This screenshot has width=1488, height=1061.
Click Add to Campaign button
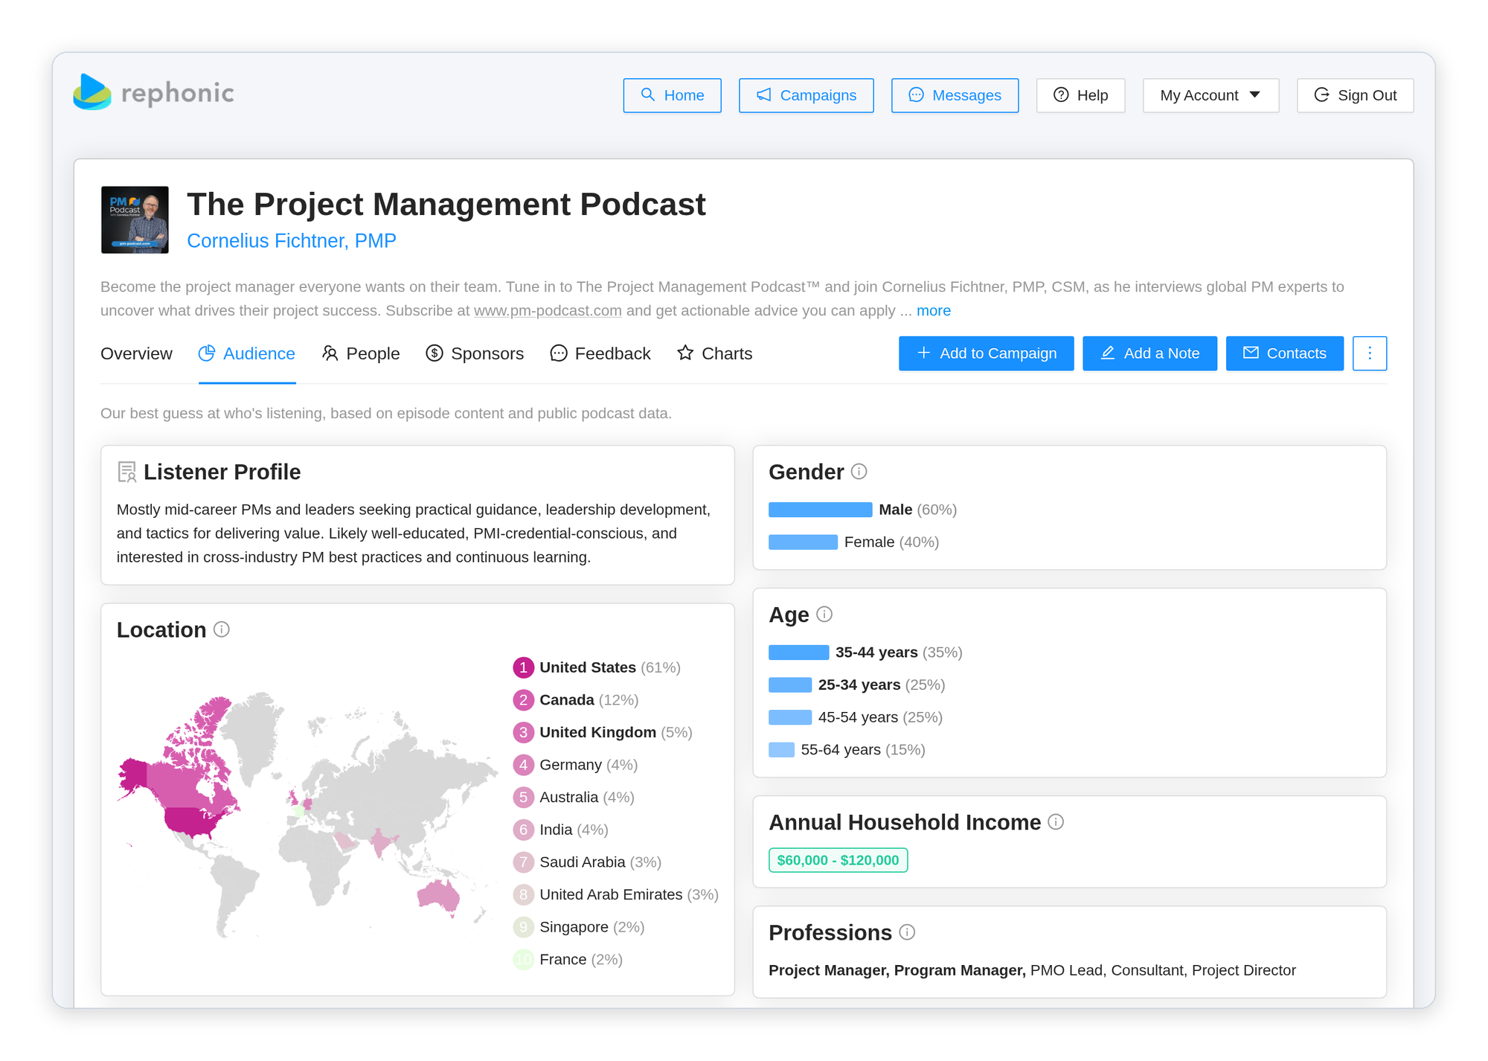pyautogui.click(x=986, y=353)
